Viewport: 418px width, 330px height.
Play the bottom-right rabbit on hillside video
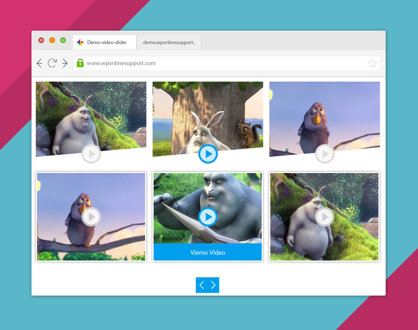point(325,217)
